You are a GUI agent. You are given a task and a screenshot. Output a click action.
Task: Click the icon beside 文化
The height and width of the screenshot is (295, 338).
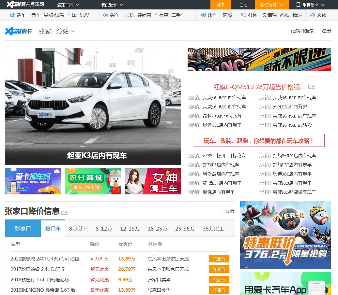click(313, 15)
